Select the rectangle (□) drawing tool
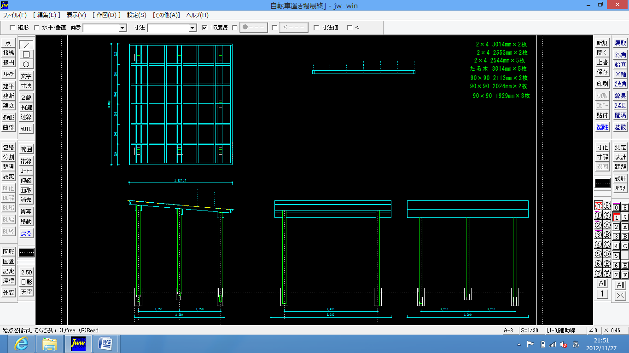Viewport: 629px width, 353px height. point(26,55)
